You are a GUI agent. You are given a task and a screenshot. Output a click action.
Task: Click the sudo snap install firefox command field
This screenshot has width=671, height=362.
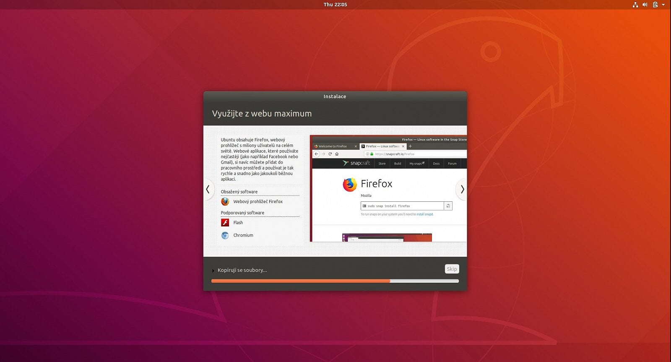click(x=402, y=206)
